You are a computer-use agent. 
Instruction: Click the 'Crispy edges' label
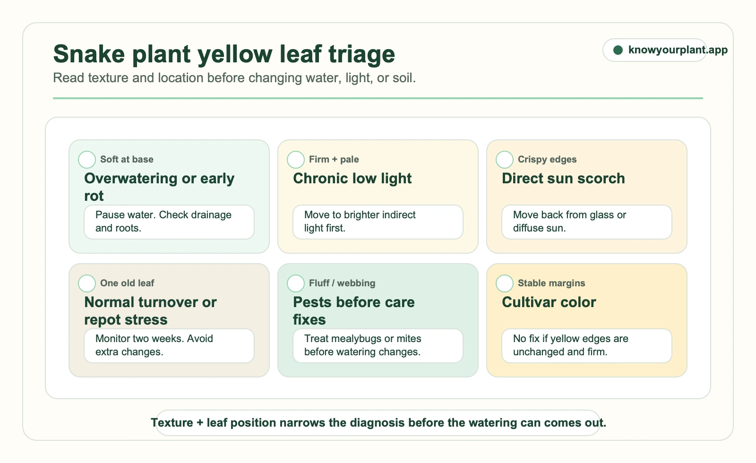547,160
